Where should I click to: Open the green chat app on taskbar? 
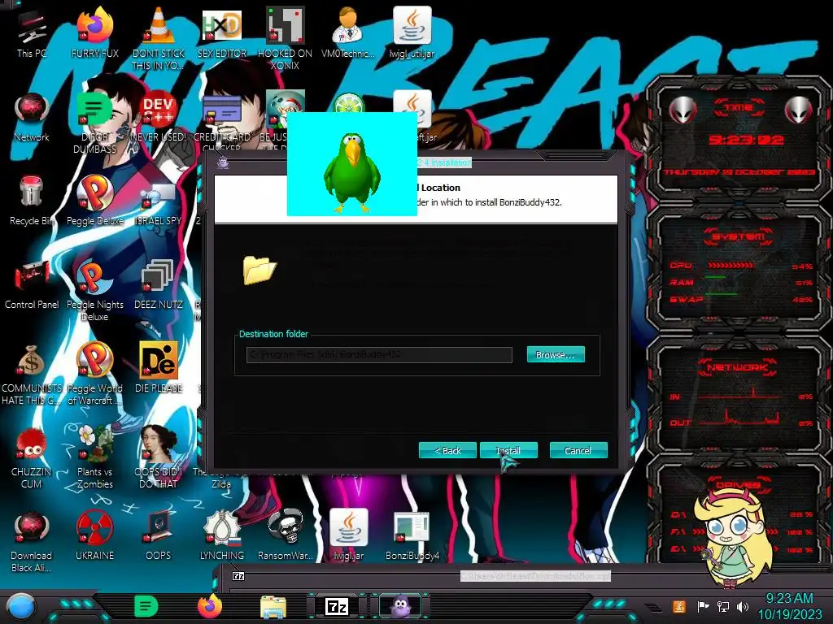tap(146, 606)
